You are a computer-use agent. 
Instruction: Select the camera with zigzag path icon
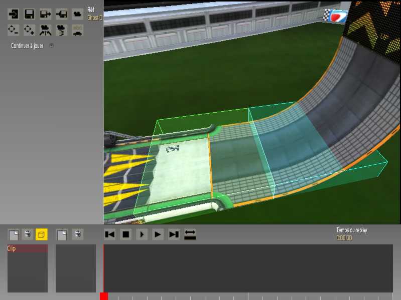(x=62, y=30)
